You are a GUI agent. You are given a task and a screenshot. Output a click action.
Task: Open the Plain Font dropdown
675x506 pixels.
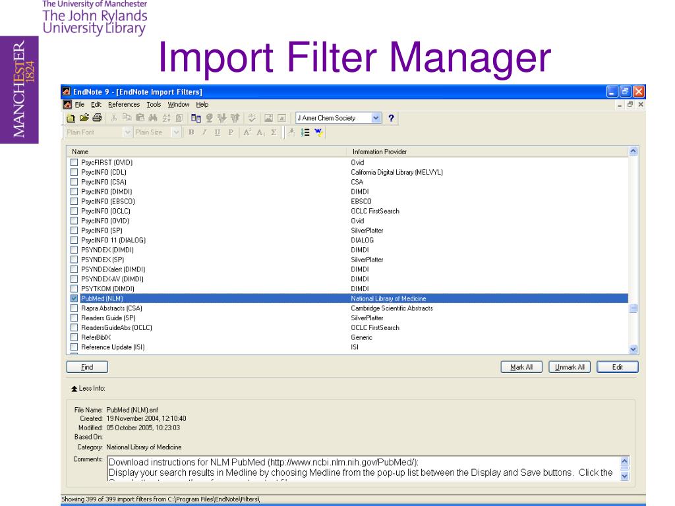[127, 132]
